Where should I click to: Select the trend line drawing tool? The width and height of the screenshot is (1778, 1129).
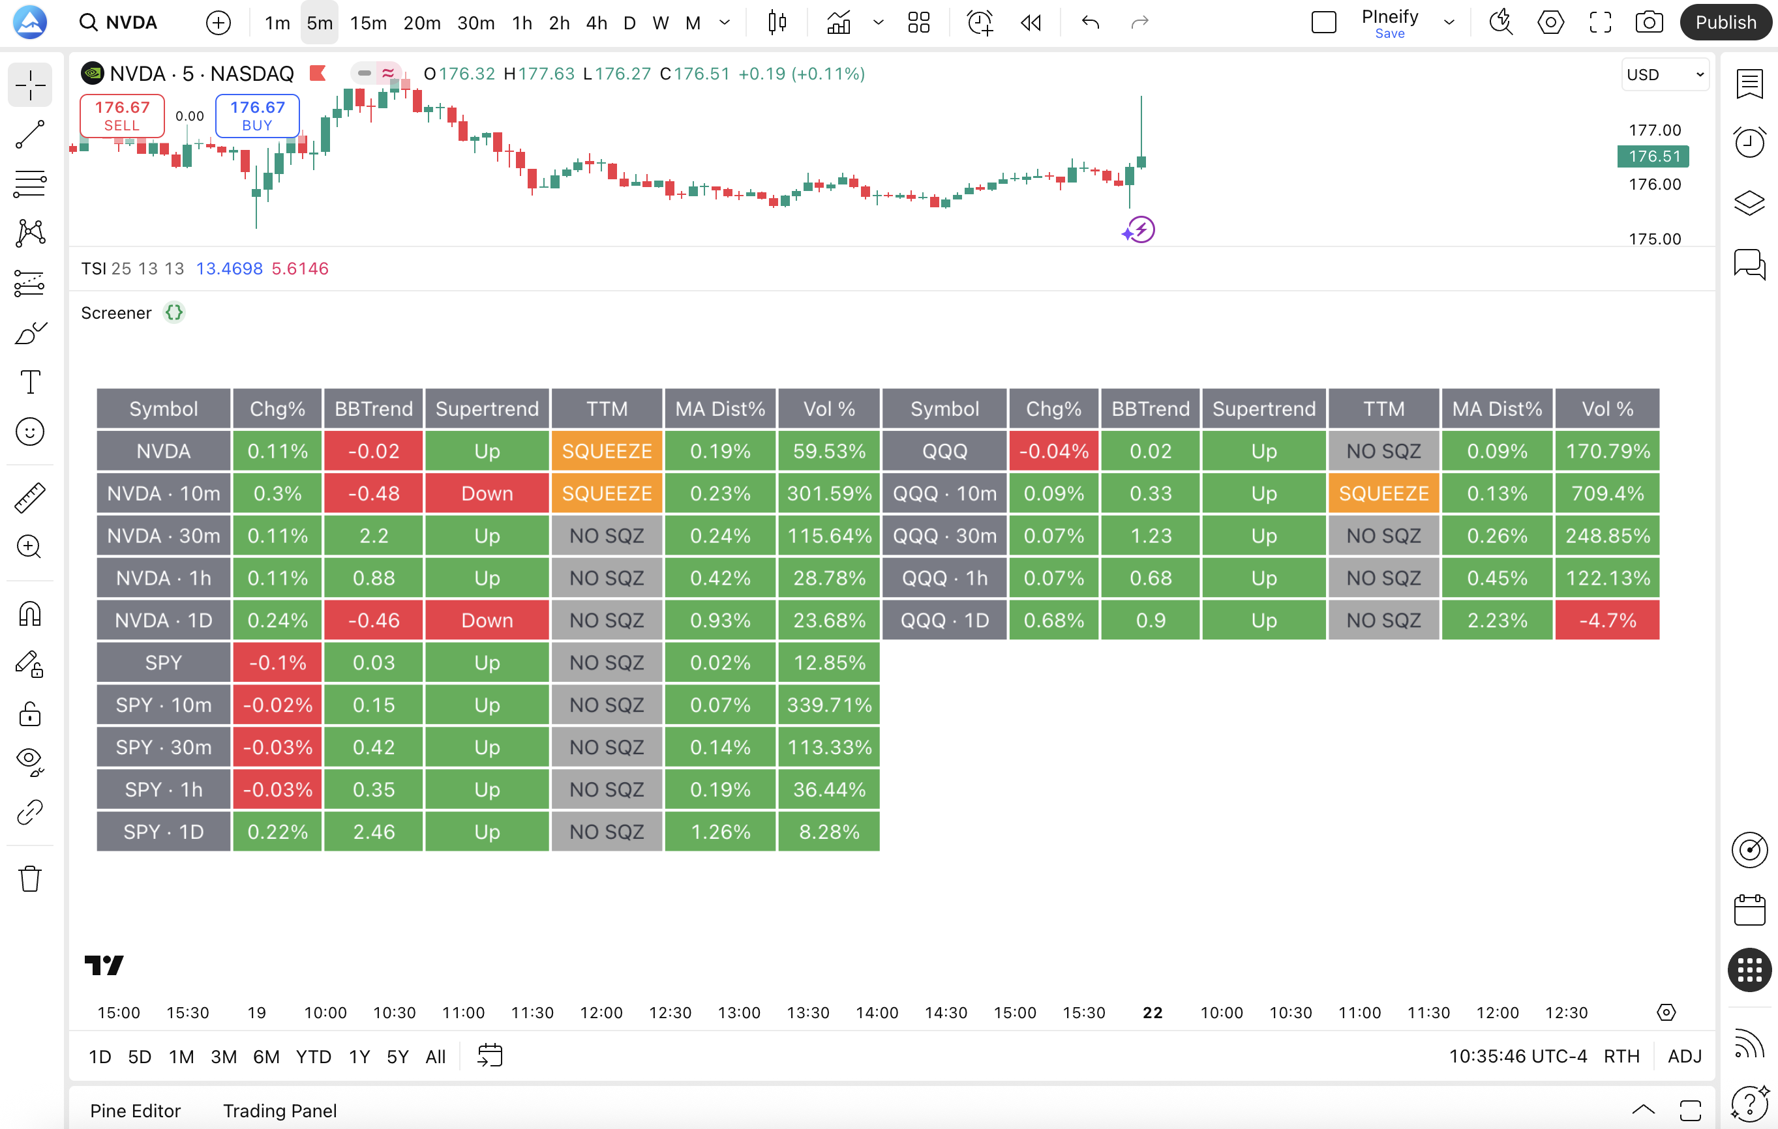tap(30, 134)
